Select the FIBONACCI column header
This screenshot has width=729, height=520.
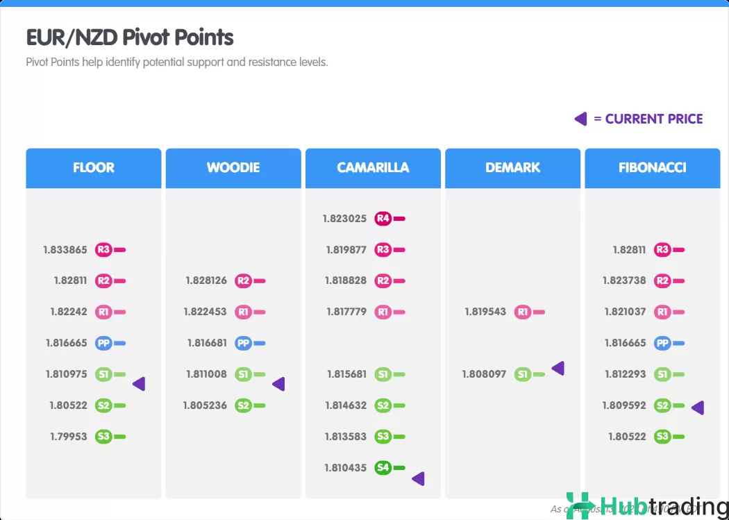(x=652, y=168)
